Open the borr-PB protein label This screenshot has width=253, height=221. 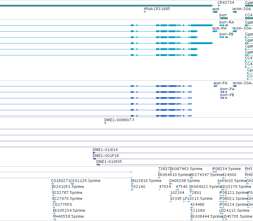point(227,95)
